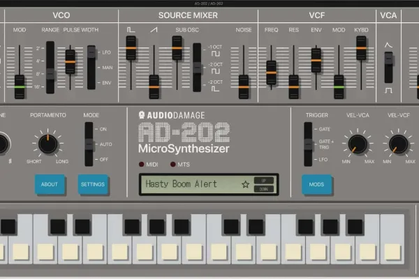Toggle the TRIGGER mode switch
The image size is (419, 279).
308,144
